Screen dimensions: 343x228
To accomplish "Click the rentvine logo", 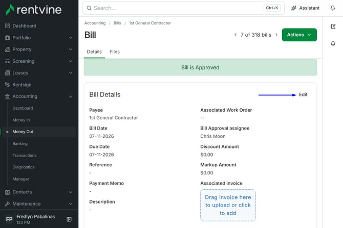I will click(33, 10).
